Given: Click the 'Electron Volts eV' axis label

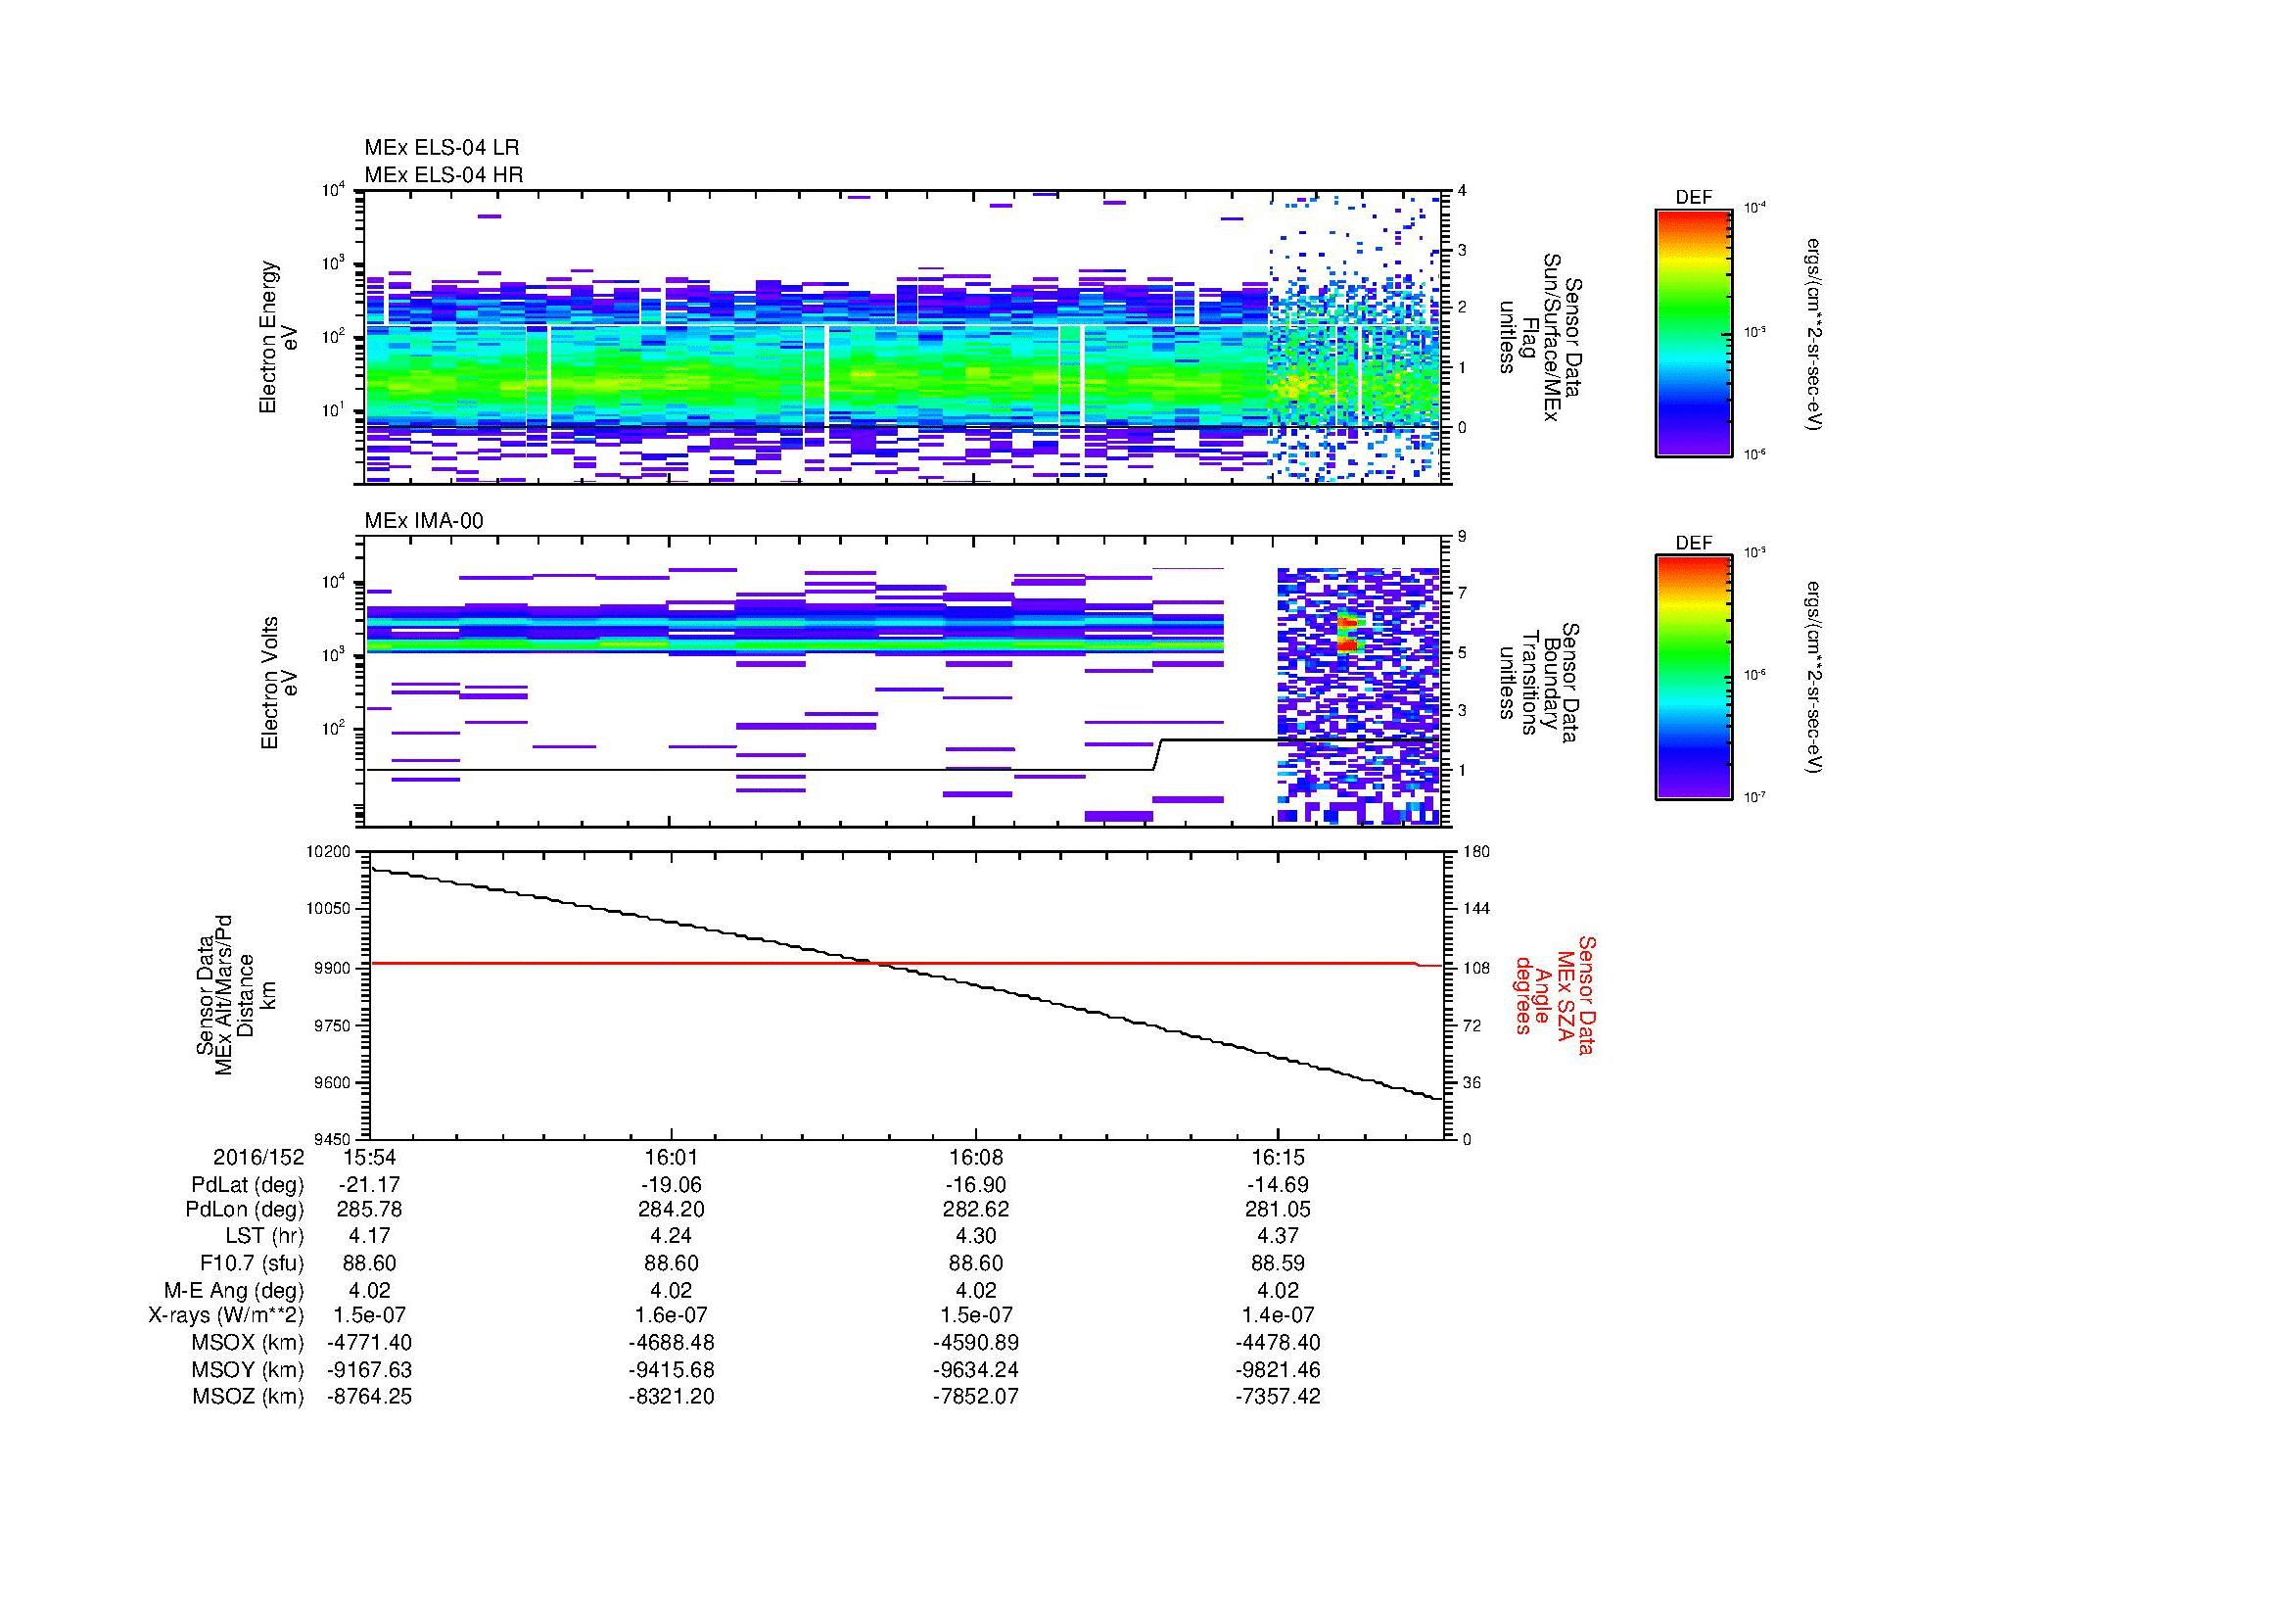Looking at the screenshot, I should [278, 683].
